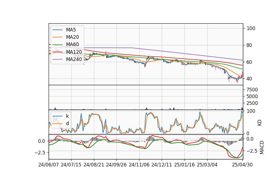Viewport: 270px width, 194px height.
Task: Click the orange MA20 legend line sample
Action: click(57, 37)
